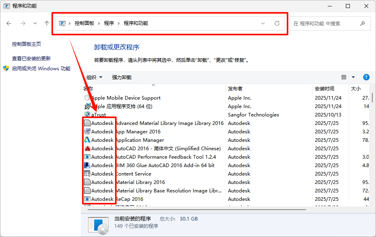Open the view options dropdown arrow

[x=353, y=77]
